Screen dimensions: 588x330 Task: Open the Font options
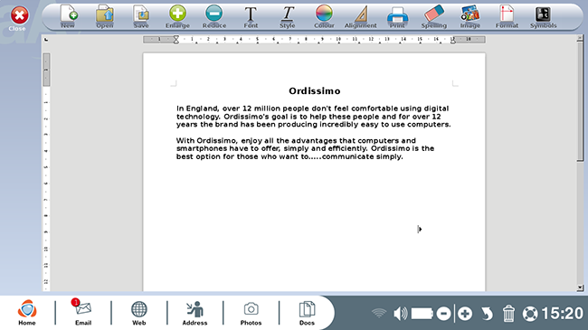(251, 17)
